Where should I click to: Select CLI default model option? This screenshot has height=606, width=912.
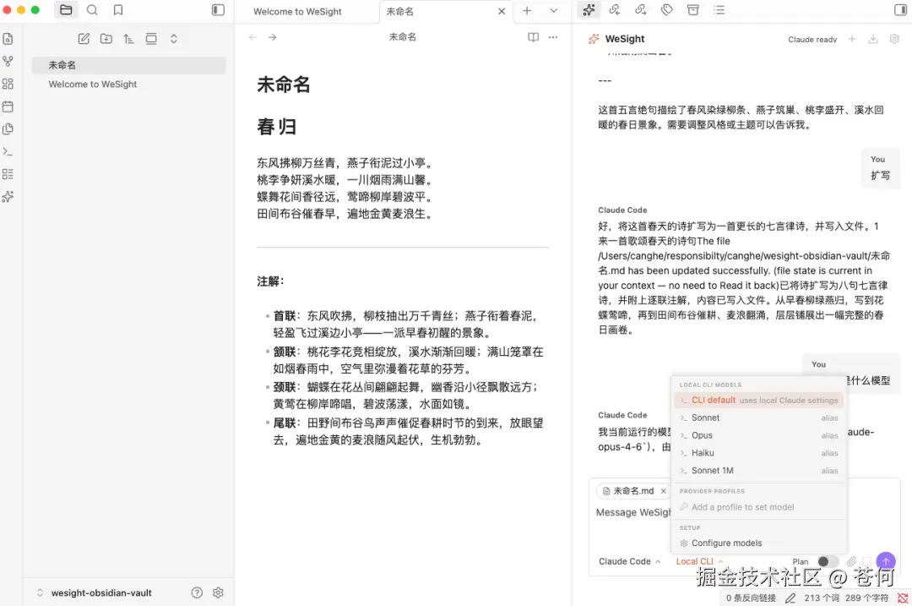click(x=758, y=400)
